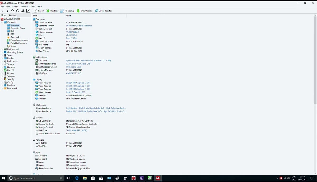The width and height of the screenshot is (317, 182).
Task: Expand the Storage tree node
Action: pyautogui.click(x=2, y=64)
